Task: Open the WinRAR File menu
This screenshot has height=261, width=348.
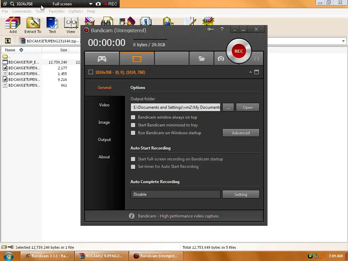Action: [x=5, y=11]
